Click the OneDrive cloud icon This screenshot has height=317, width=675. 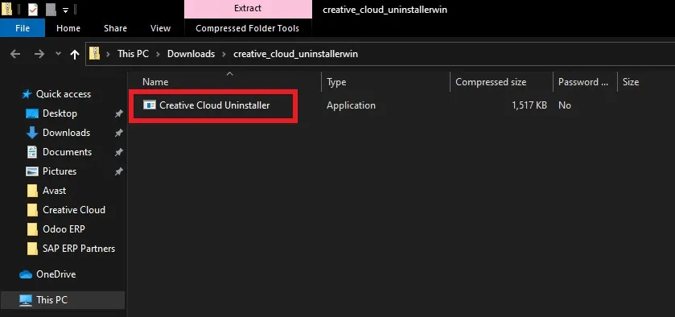pos(26,274)
